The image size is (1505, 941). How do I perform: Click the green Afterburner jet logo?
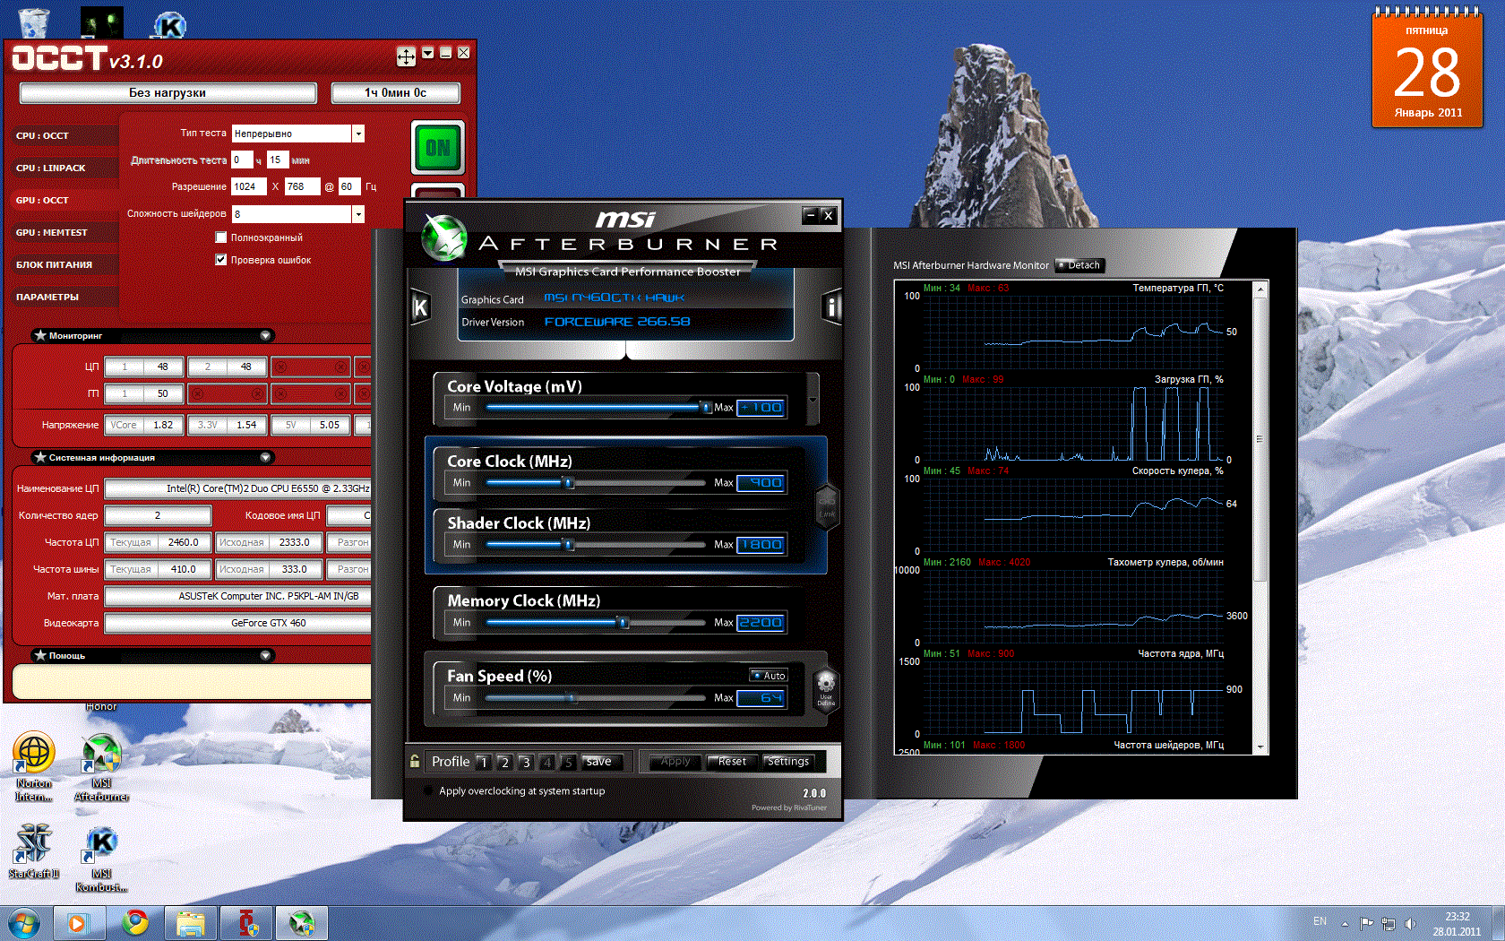tap(444, 237)
